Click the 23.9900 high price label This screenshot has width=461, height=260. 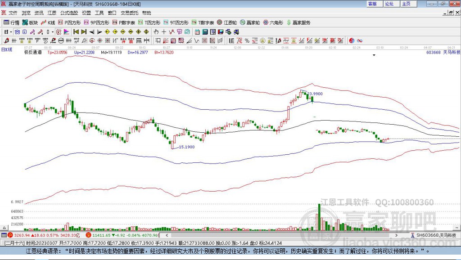[x=315, y=94]
